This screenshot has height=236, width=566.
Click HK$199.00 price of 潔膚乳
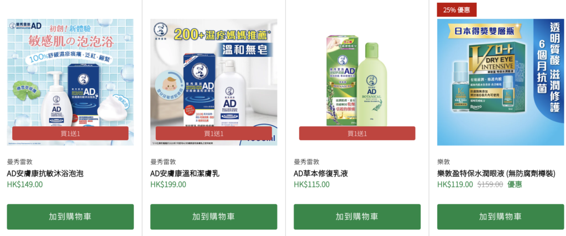(168, 185)
